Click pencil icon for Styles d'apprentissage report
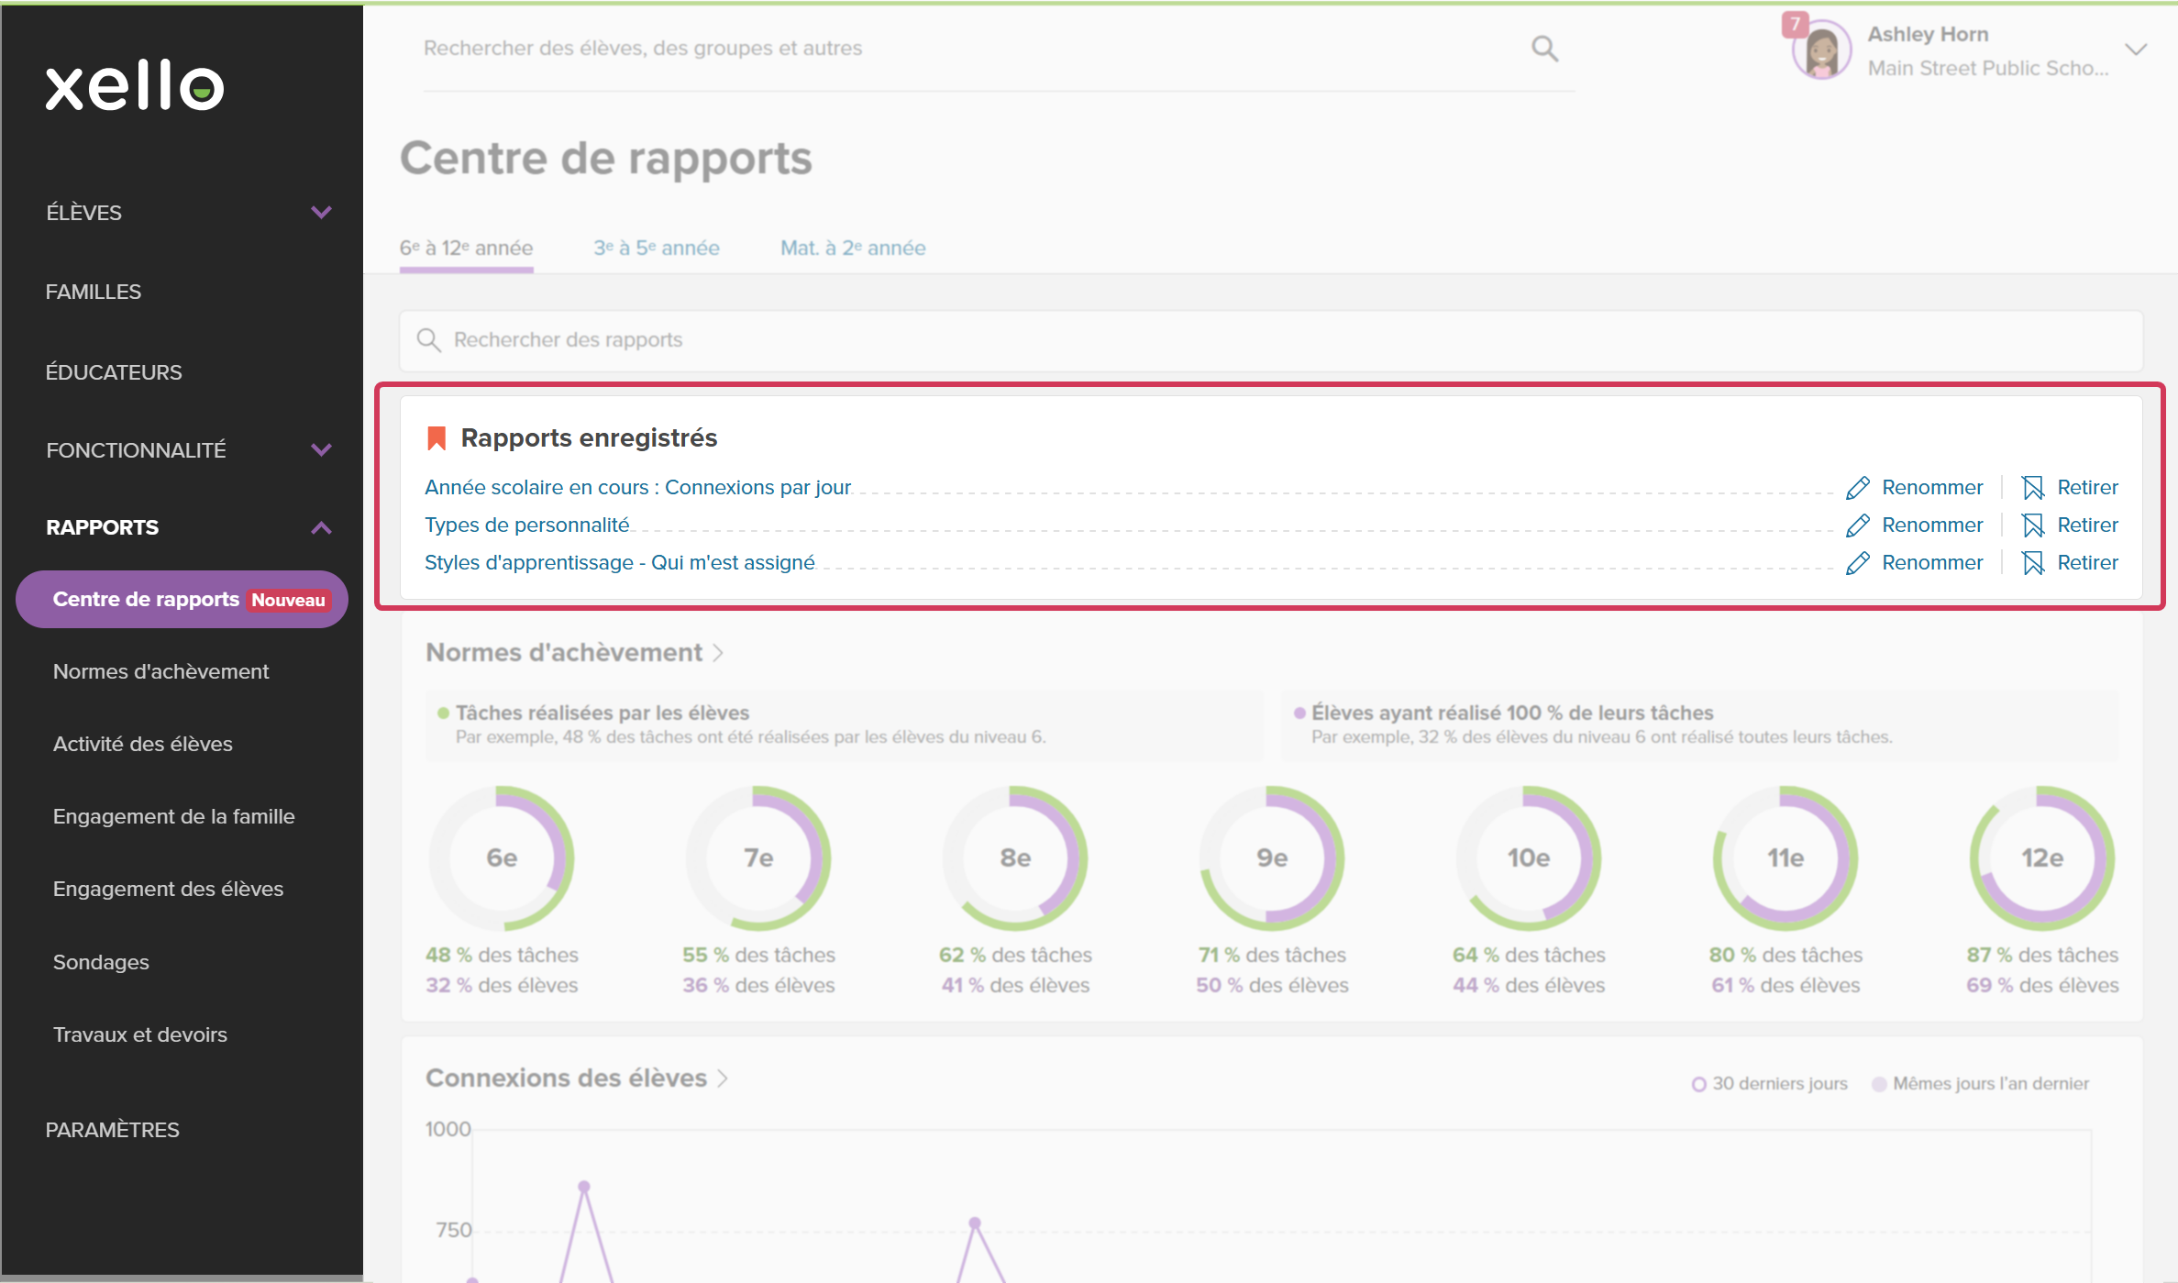2178x1283 pixels. coord(1858,563)
